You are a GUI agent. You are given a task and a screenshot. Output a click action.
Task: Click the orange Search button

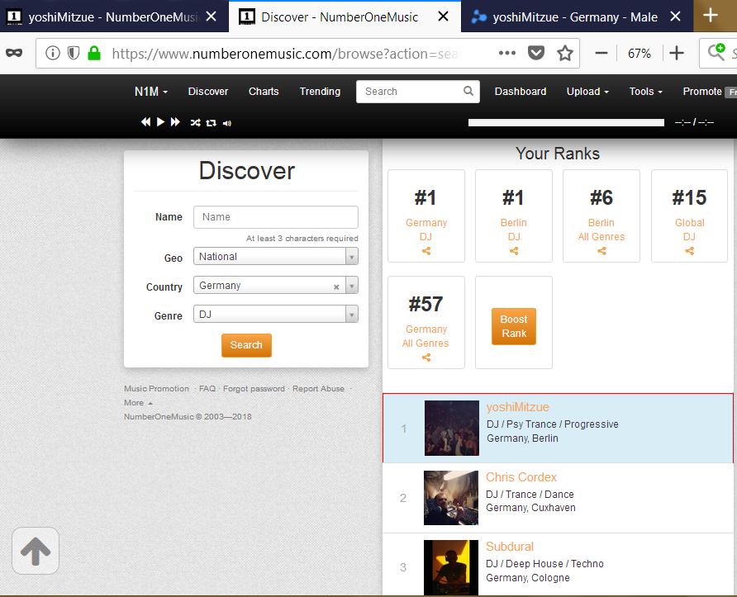(x=246, y=345)
